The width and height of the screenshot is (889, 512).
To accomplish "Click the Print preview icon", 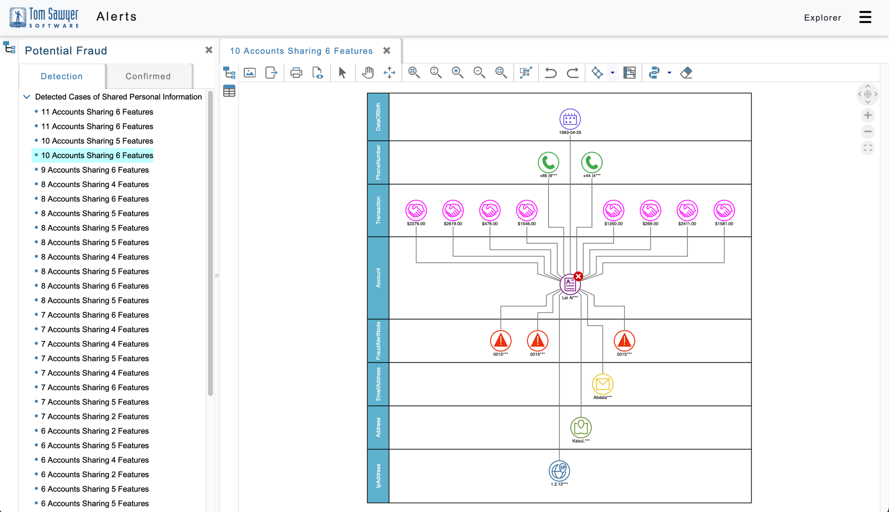I will [317, 73].
